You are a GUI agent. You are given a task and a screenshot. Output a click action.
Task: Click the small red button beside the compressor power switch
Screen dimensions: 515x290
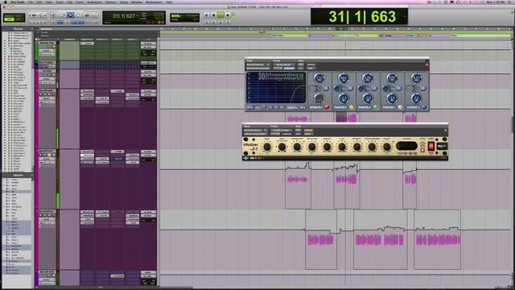(422, 151)
